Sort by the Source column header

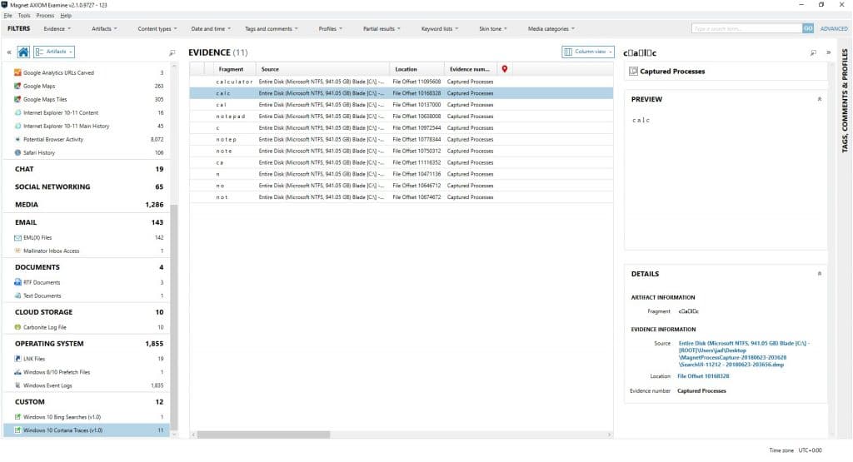point(323,69)
